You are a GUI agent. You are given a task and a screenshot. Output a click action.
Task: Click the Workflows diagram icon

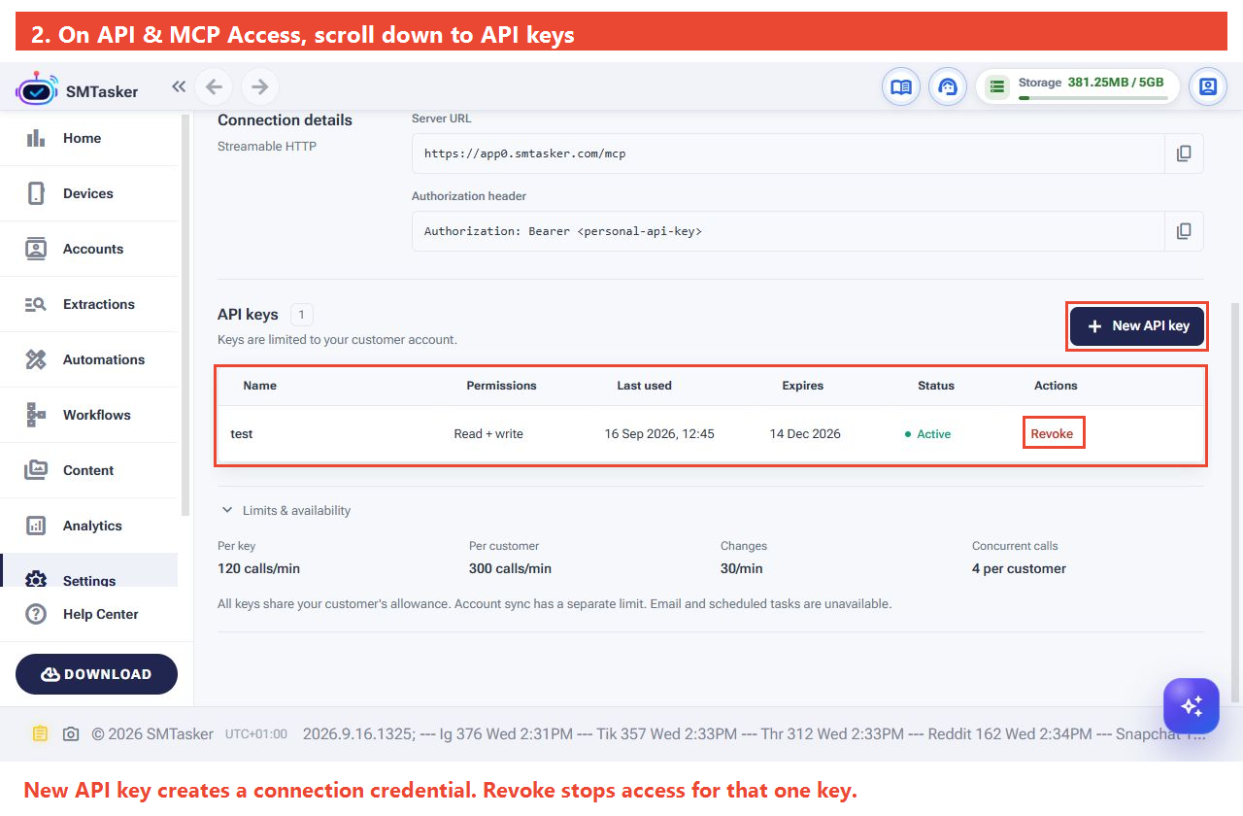tap(36, 415)
